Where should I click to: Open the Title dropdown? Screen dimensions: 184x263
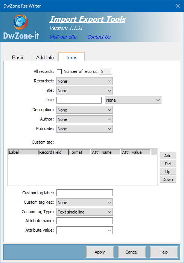(x=85, y=91)
